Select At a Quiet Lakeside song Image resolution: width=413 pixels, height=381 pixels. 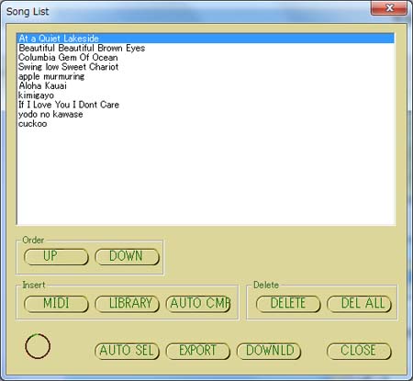click(206, 39)
